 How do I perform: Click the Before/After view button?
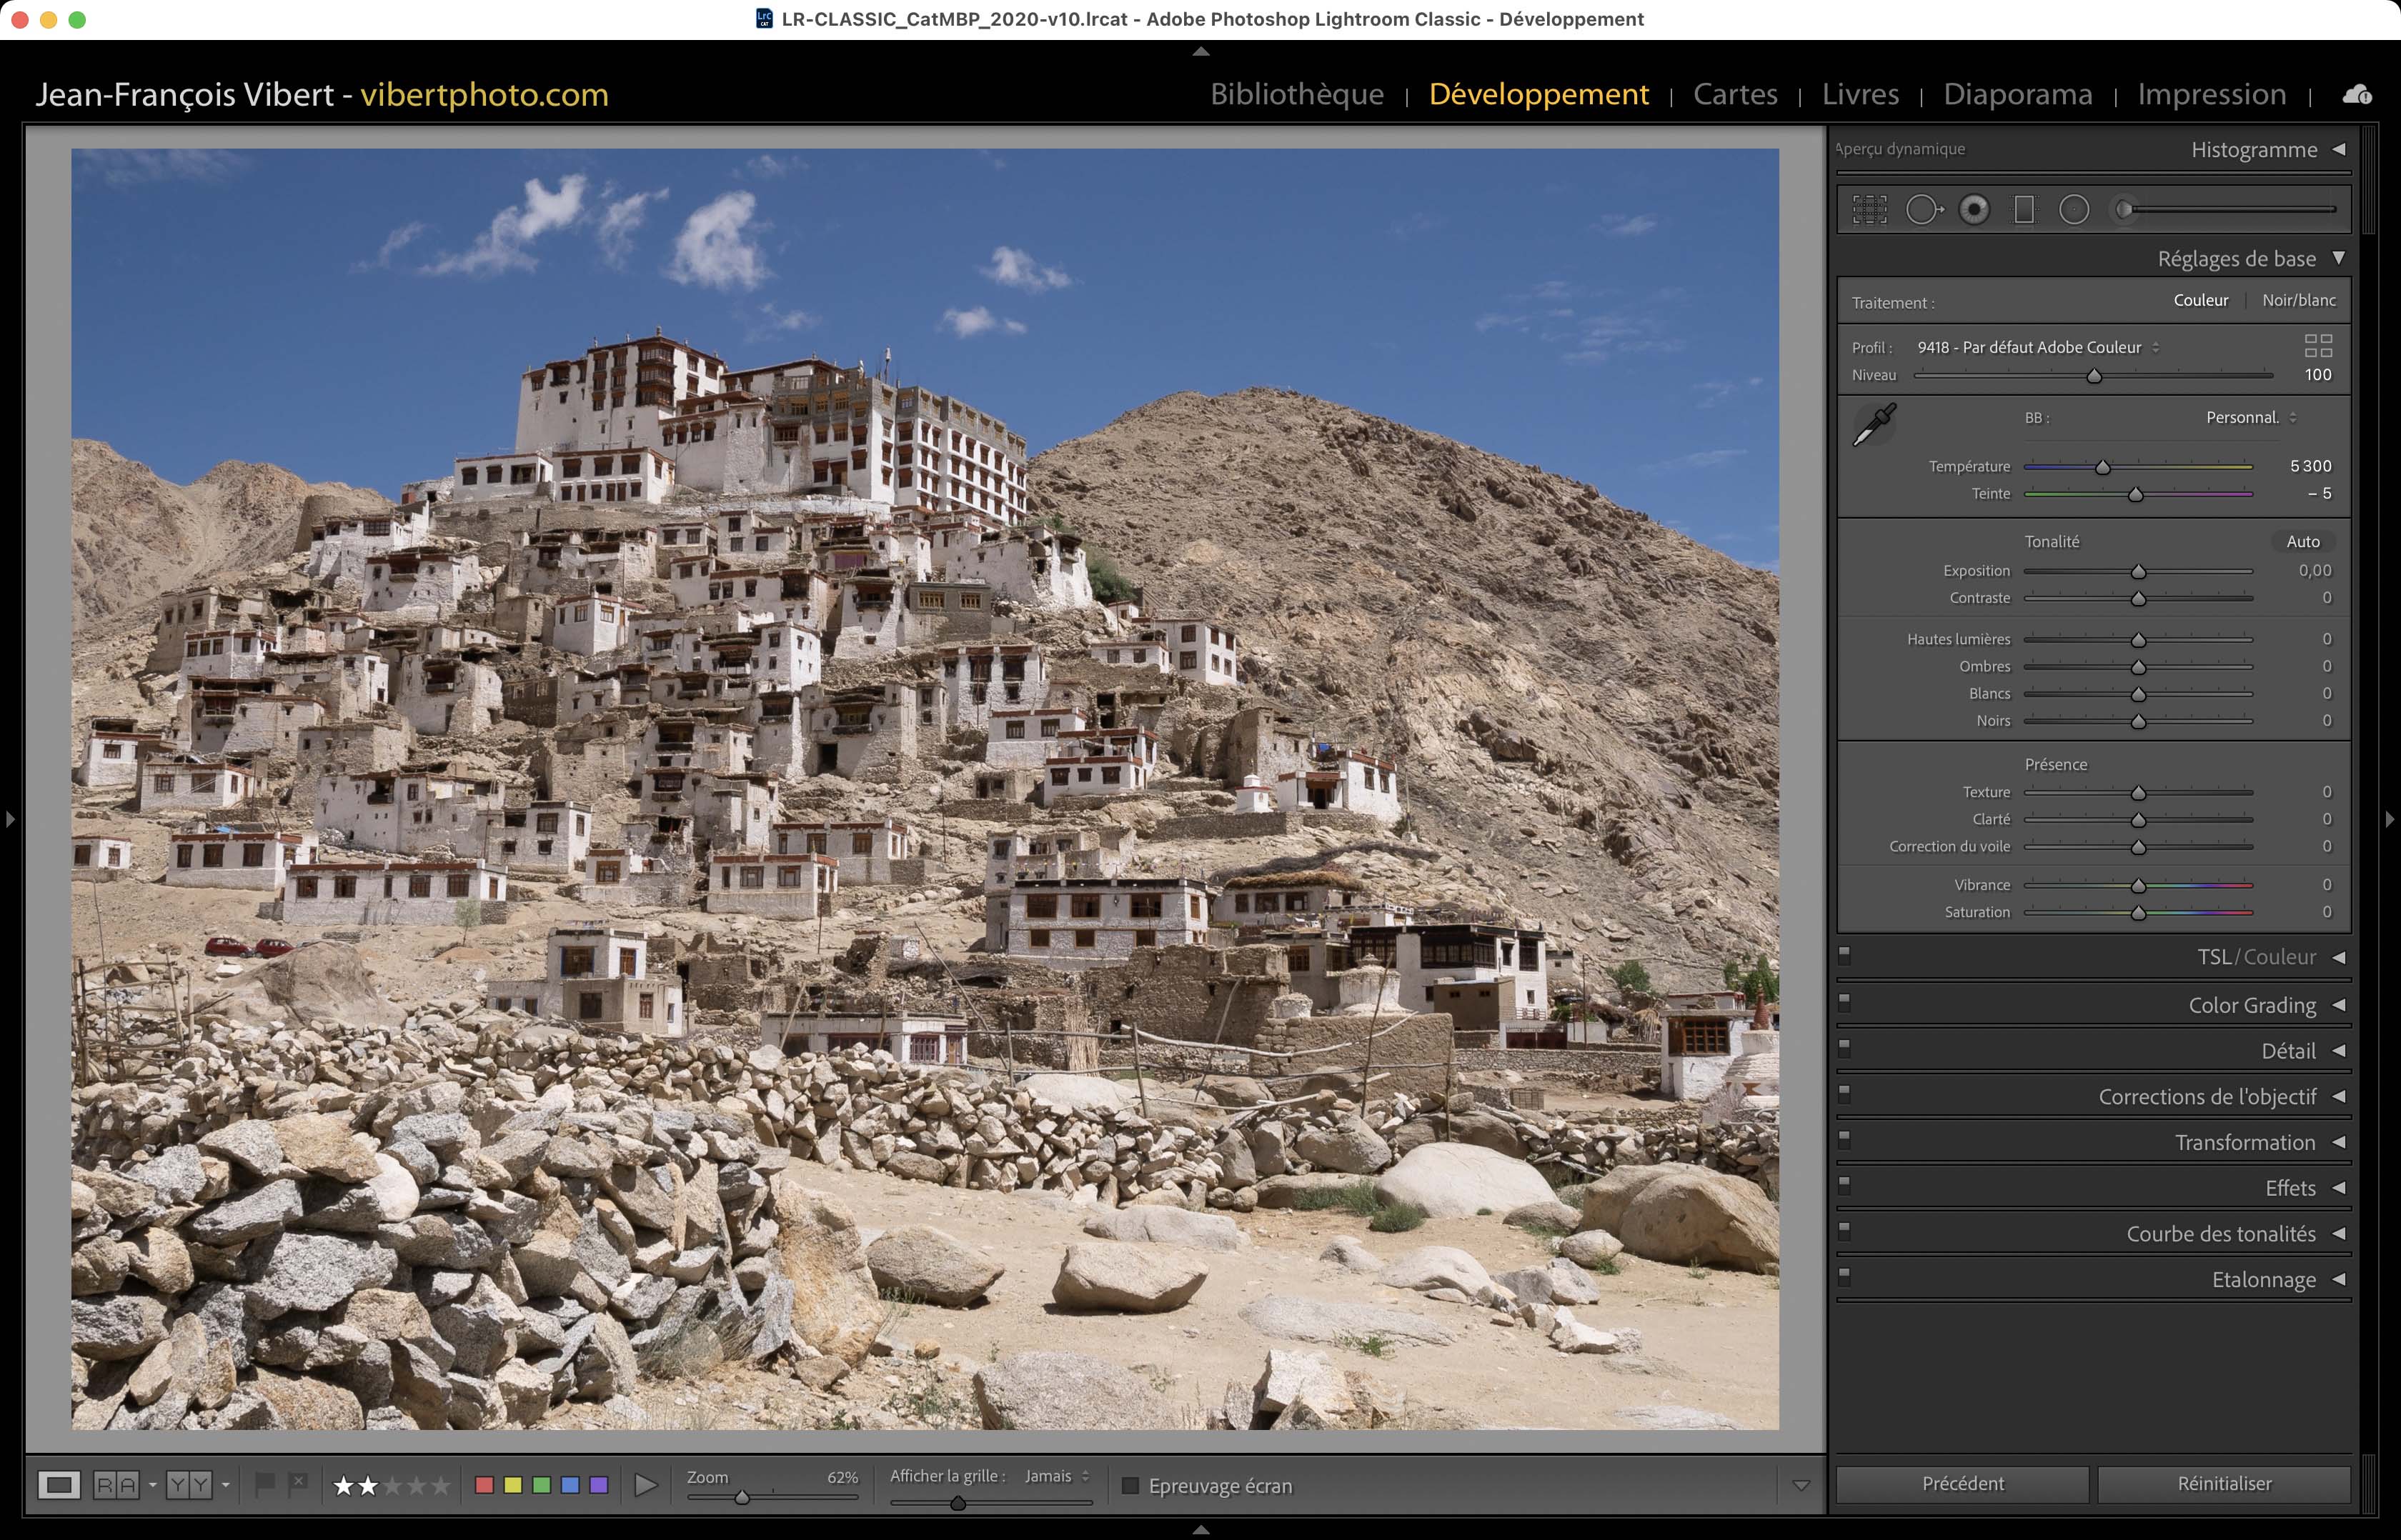[116, 1485]
